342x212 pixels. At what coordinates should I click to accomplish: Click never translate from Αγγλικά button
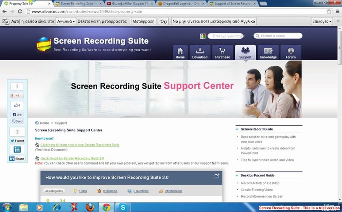(214, 21)
